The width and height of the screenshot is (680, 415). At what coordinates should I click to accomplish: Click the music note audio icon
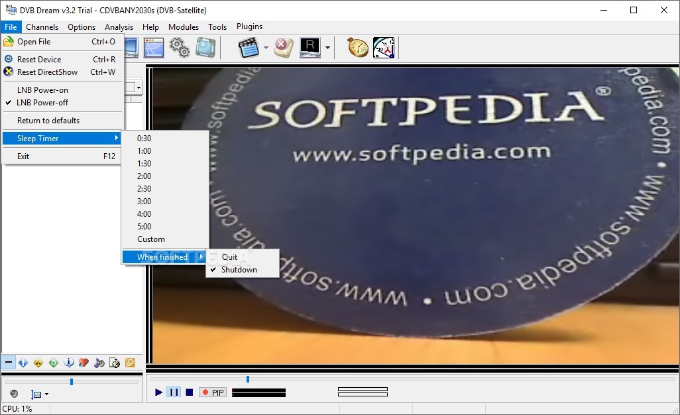click(99, 363)
